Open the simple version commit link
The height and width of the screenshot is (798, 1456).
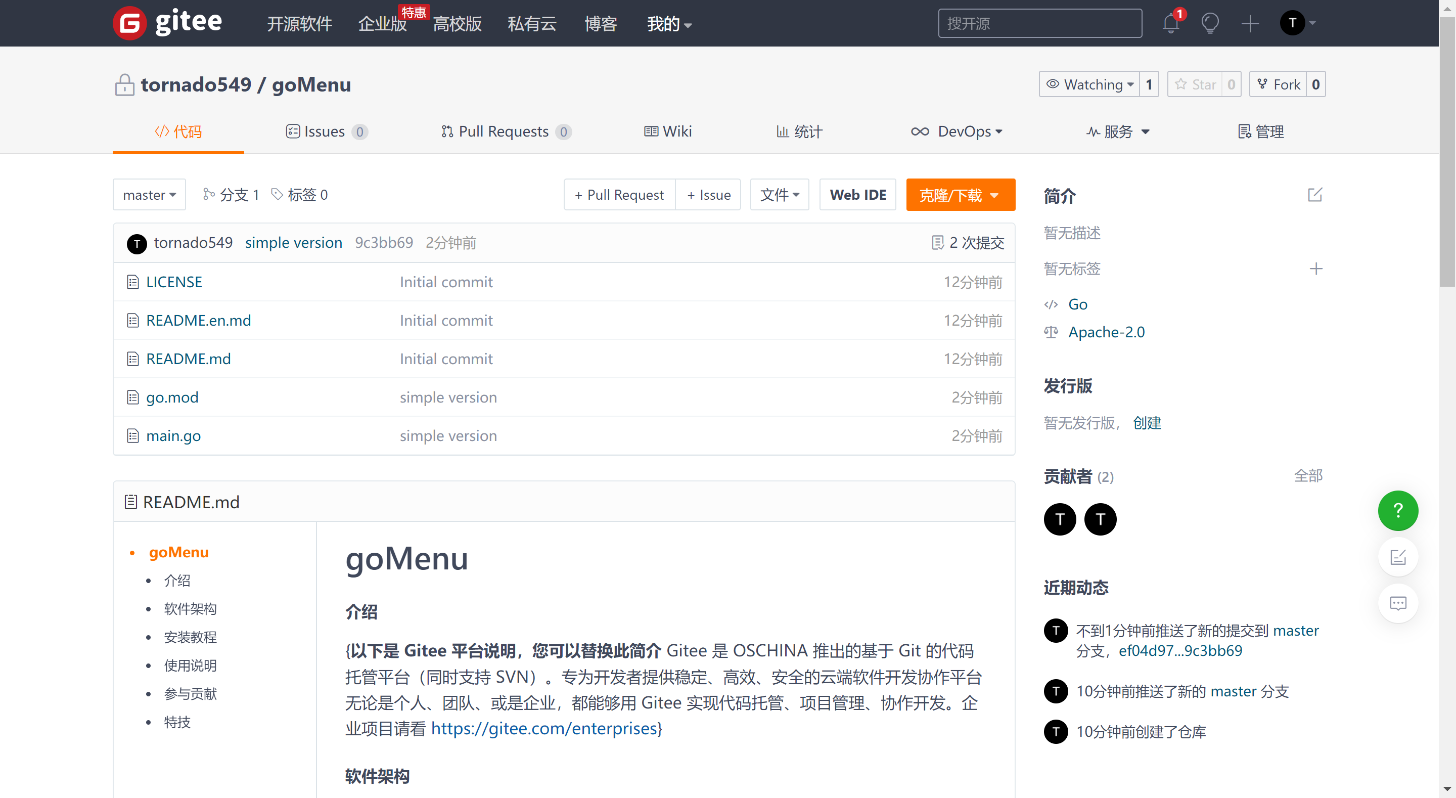pyautogui.click(x=293, y=243)
